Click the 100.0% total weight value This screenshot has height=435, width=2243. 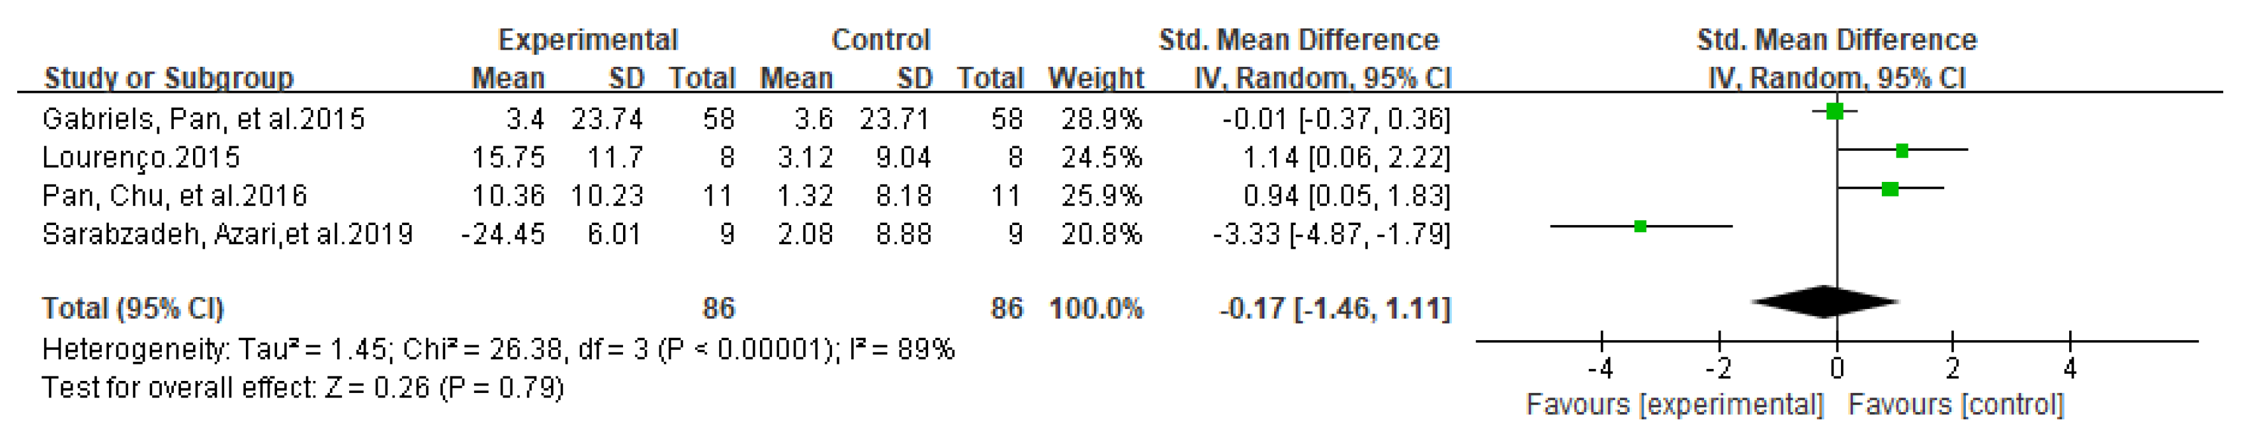(x=1095, y=308)
